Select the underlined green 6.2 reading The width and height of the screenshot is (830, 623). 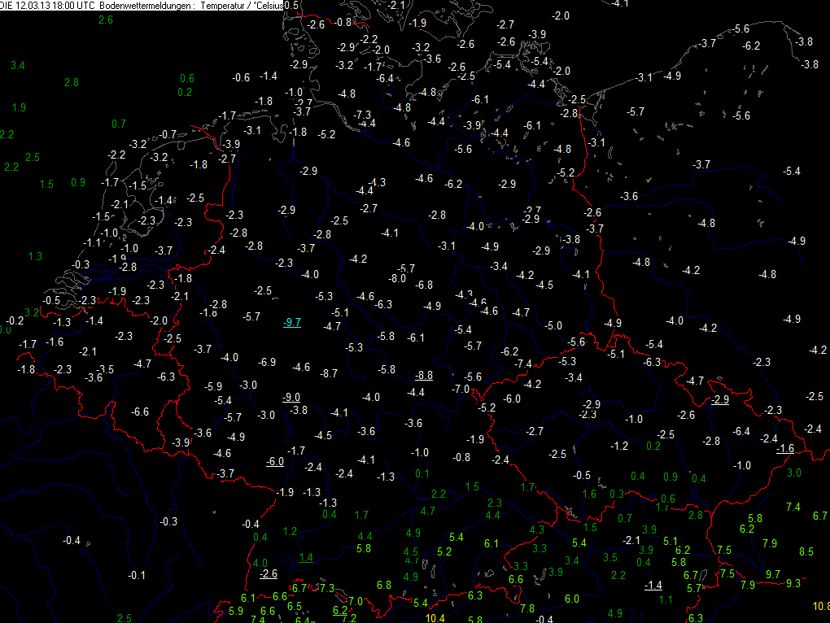pyautogui.click(x=340, y=610)
